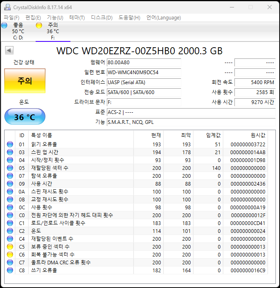The image size is (280, 288).
Task: Click the status circle for attribute C1
Action: coord(10,223)
